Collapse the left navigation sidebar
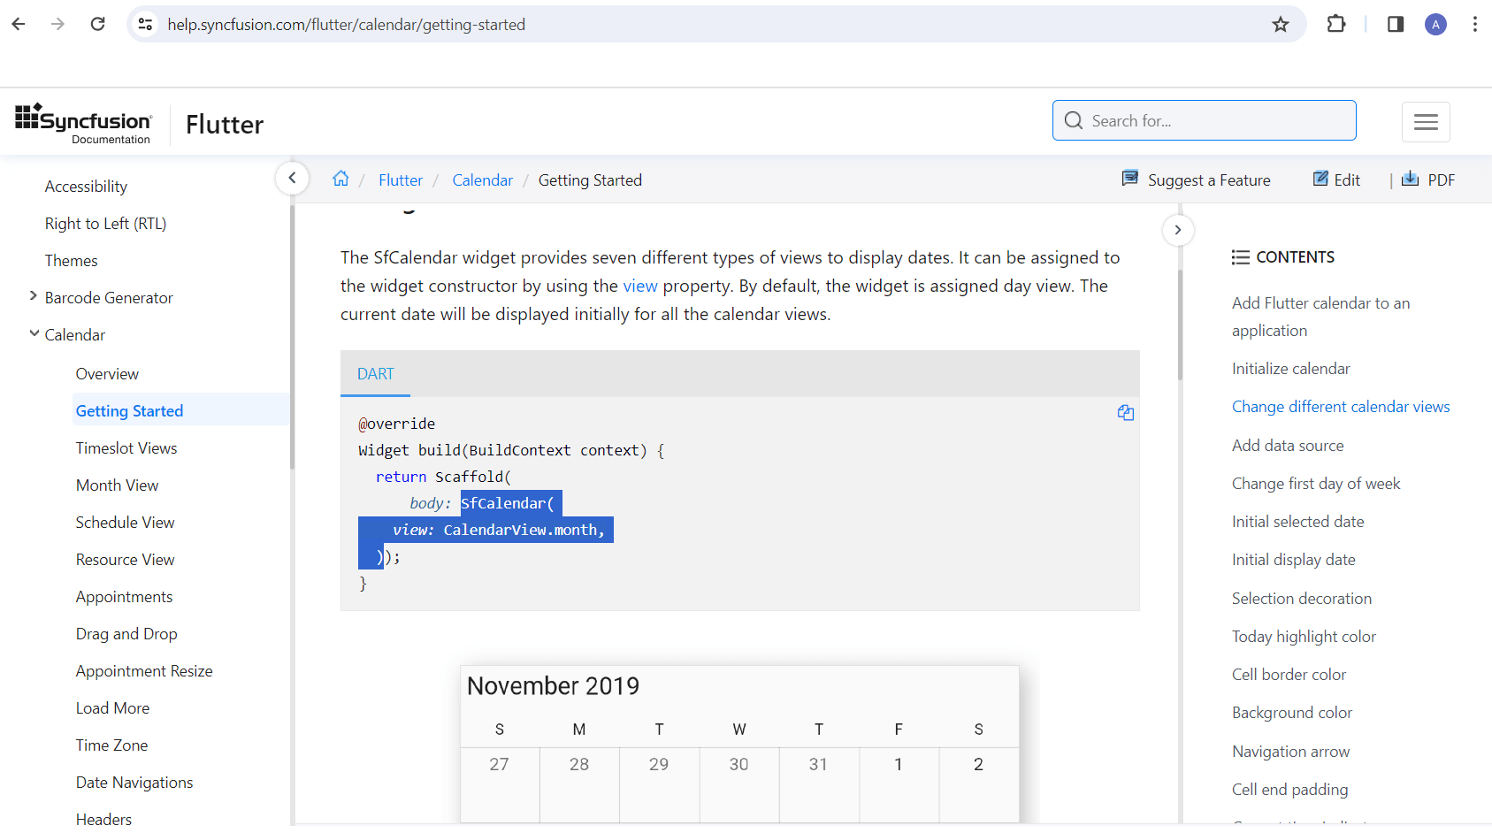This screenshot has height=833, width=1492. click(x=292, y=178)
